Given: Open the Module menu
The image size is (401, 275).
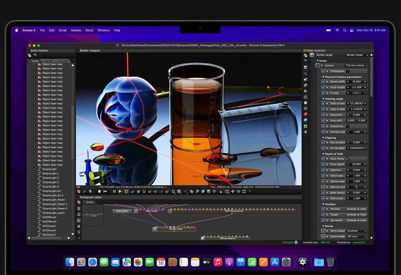Looking at the screenshot, I should coord(76,30).
